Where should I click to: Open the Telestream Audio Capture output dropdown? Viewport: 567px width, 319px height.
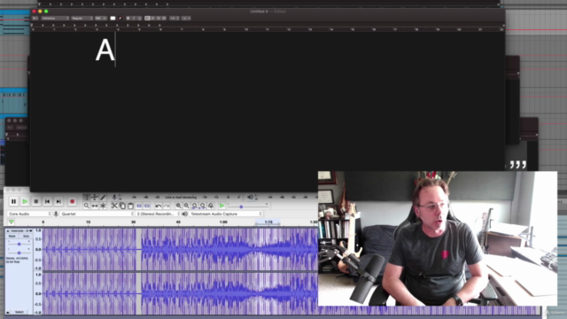pos(225,214)
